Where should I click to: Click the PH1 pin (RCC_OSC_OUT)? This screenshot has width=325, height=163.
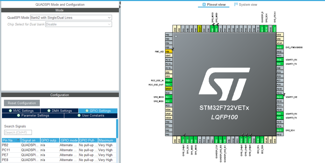click(169, 85)
